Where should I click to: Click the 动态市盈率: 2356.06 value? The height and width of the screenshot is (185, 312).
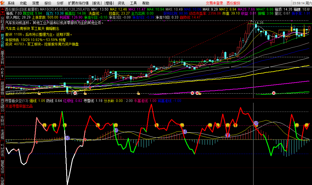coord(205,13)
